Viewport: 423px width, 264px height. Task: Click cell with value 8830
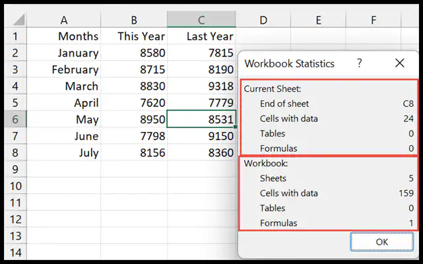point(134,86)
